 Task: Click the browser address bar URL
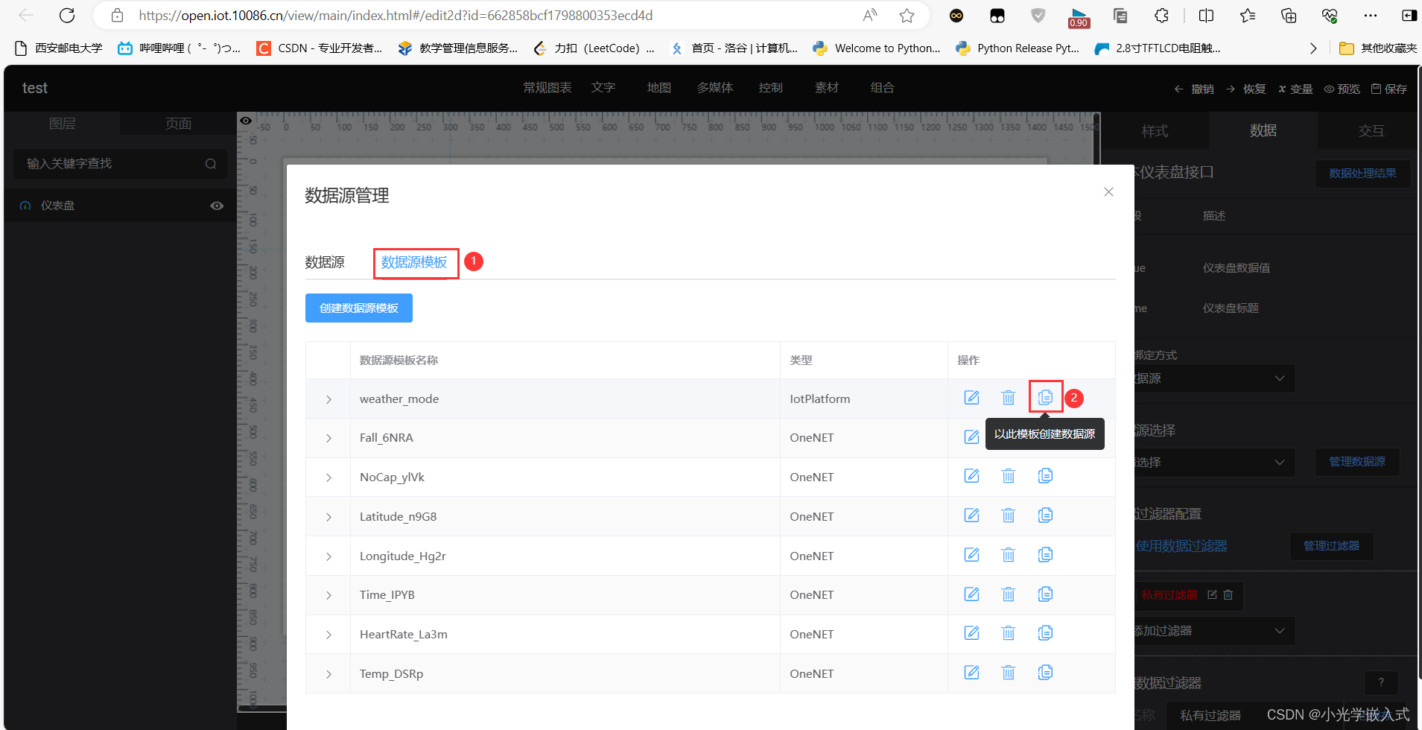[x=396, y=16]
